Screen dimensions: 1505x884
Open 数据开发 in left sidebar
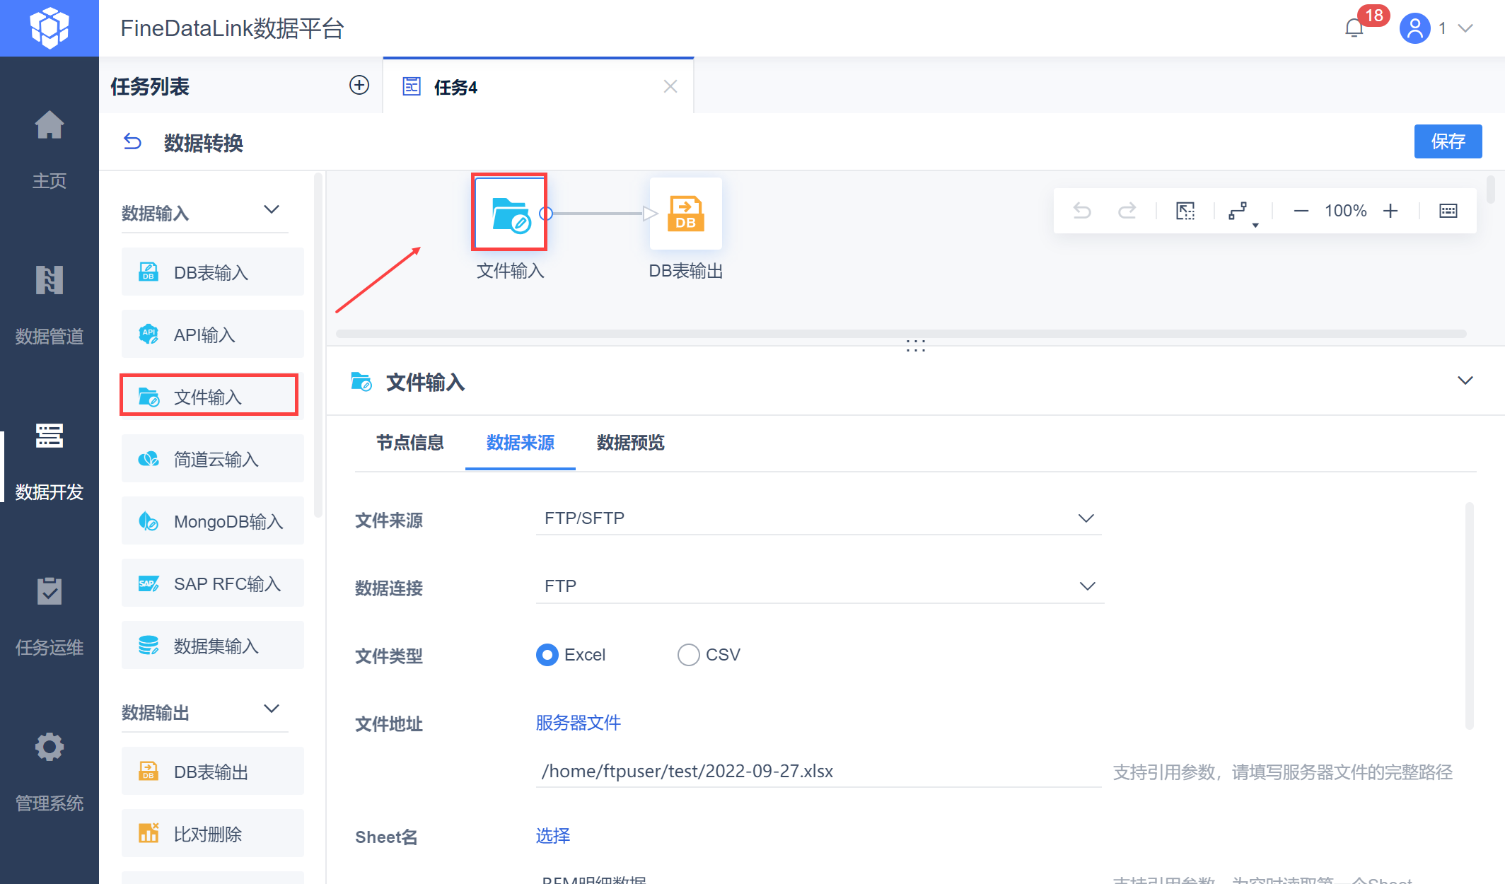[x=50, y=460]
